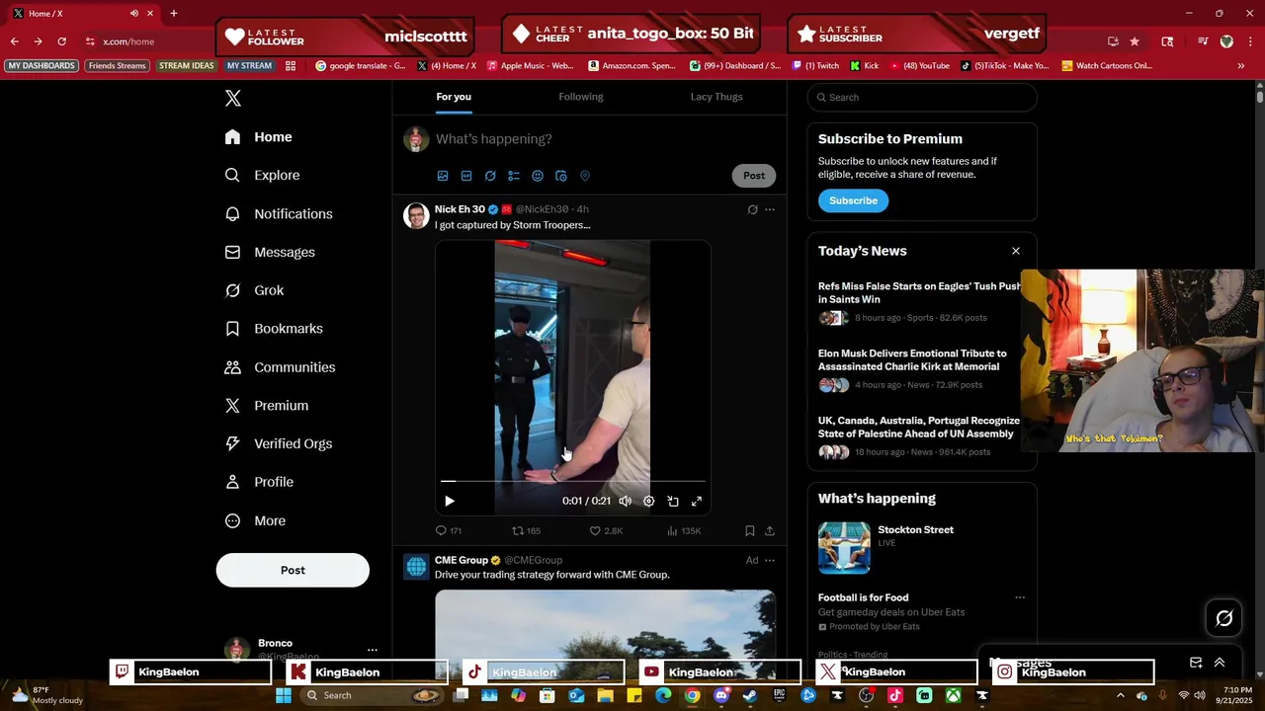The width and height of the screenshot is (1265, 711).
Task: Open video settings gear
Action: [649, 501]
